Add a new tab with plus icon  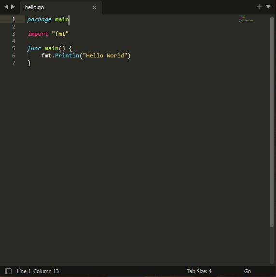(x=259, y=7)
